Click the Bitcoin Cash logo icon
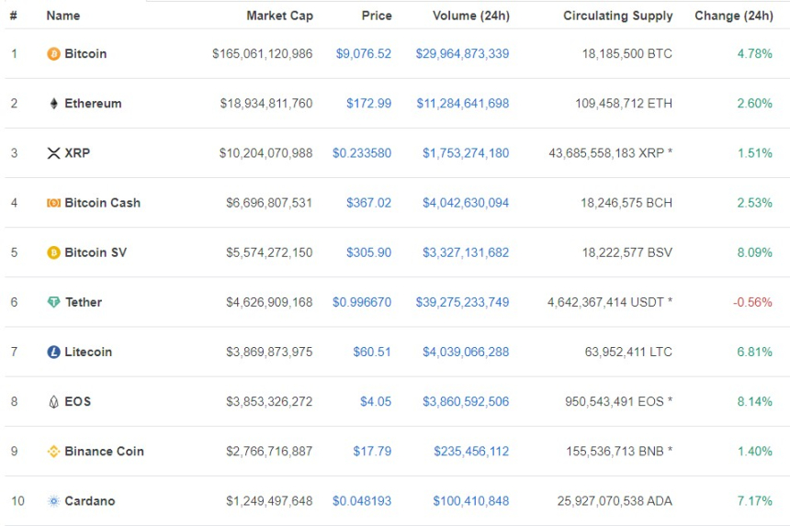This screenshot has height=526, width=790. (53, 203)
